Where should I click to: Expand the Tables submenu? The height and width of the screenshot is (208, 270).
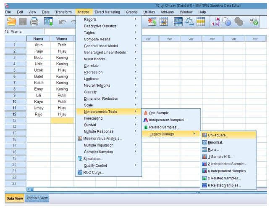[109, 32]
